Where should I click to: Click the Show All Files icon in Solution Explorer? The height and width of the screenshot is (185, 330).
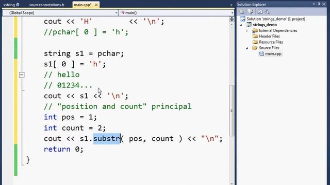pos(251,12)
